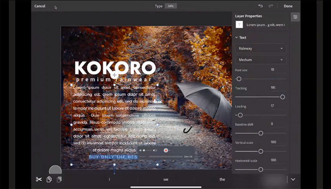Screen dimensions: 331x189
Task: Click the Tracking slider handle
Action: coord(282,97)
